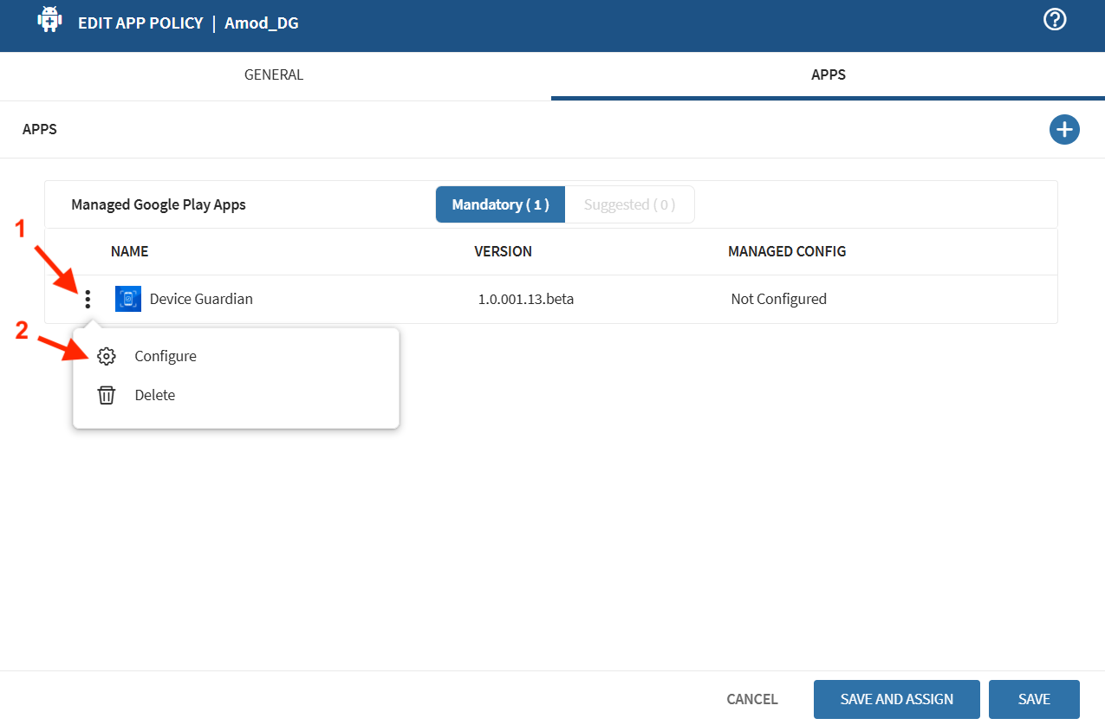Image resolution: width=1105 pixels, height=725 pixels.
Task: Click the Not Configured status text
Action: click(778, 299)
